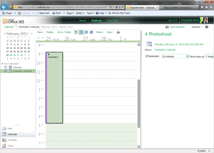Open the Help menu

pyautogui.click(x=101, y=13)
